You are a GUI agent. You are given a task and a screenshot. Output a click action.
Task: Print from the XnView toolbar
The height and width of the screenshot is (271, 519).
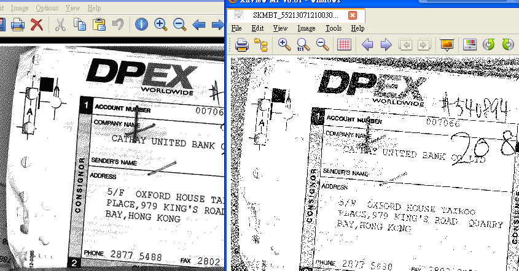coord(242,45)
